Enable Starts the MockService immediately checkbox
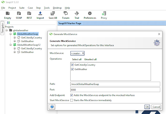The image size is (166, 114). point(72,100)
